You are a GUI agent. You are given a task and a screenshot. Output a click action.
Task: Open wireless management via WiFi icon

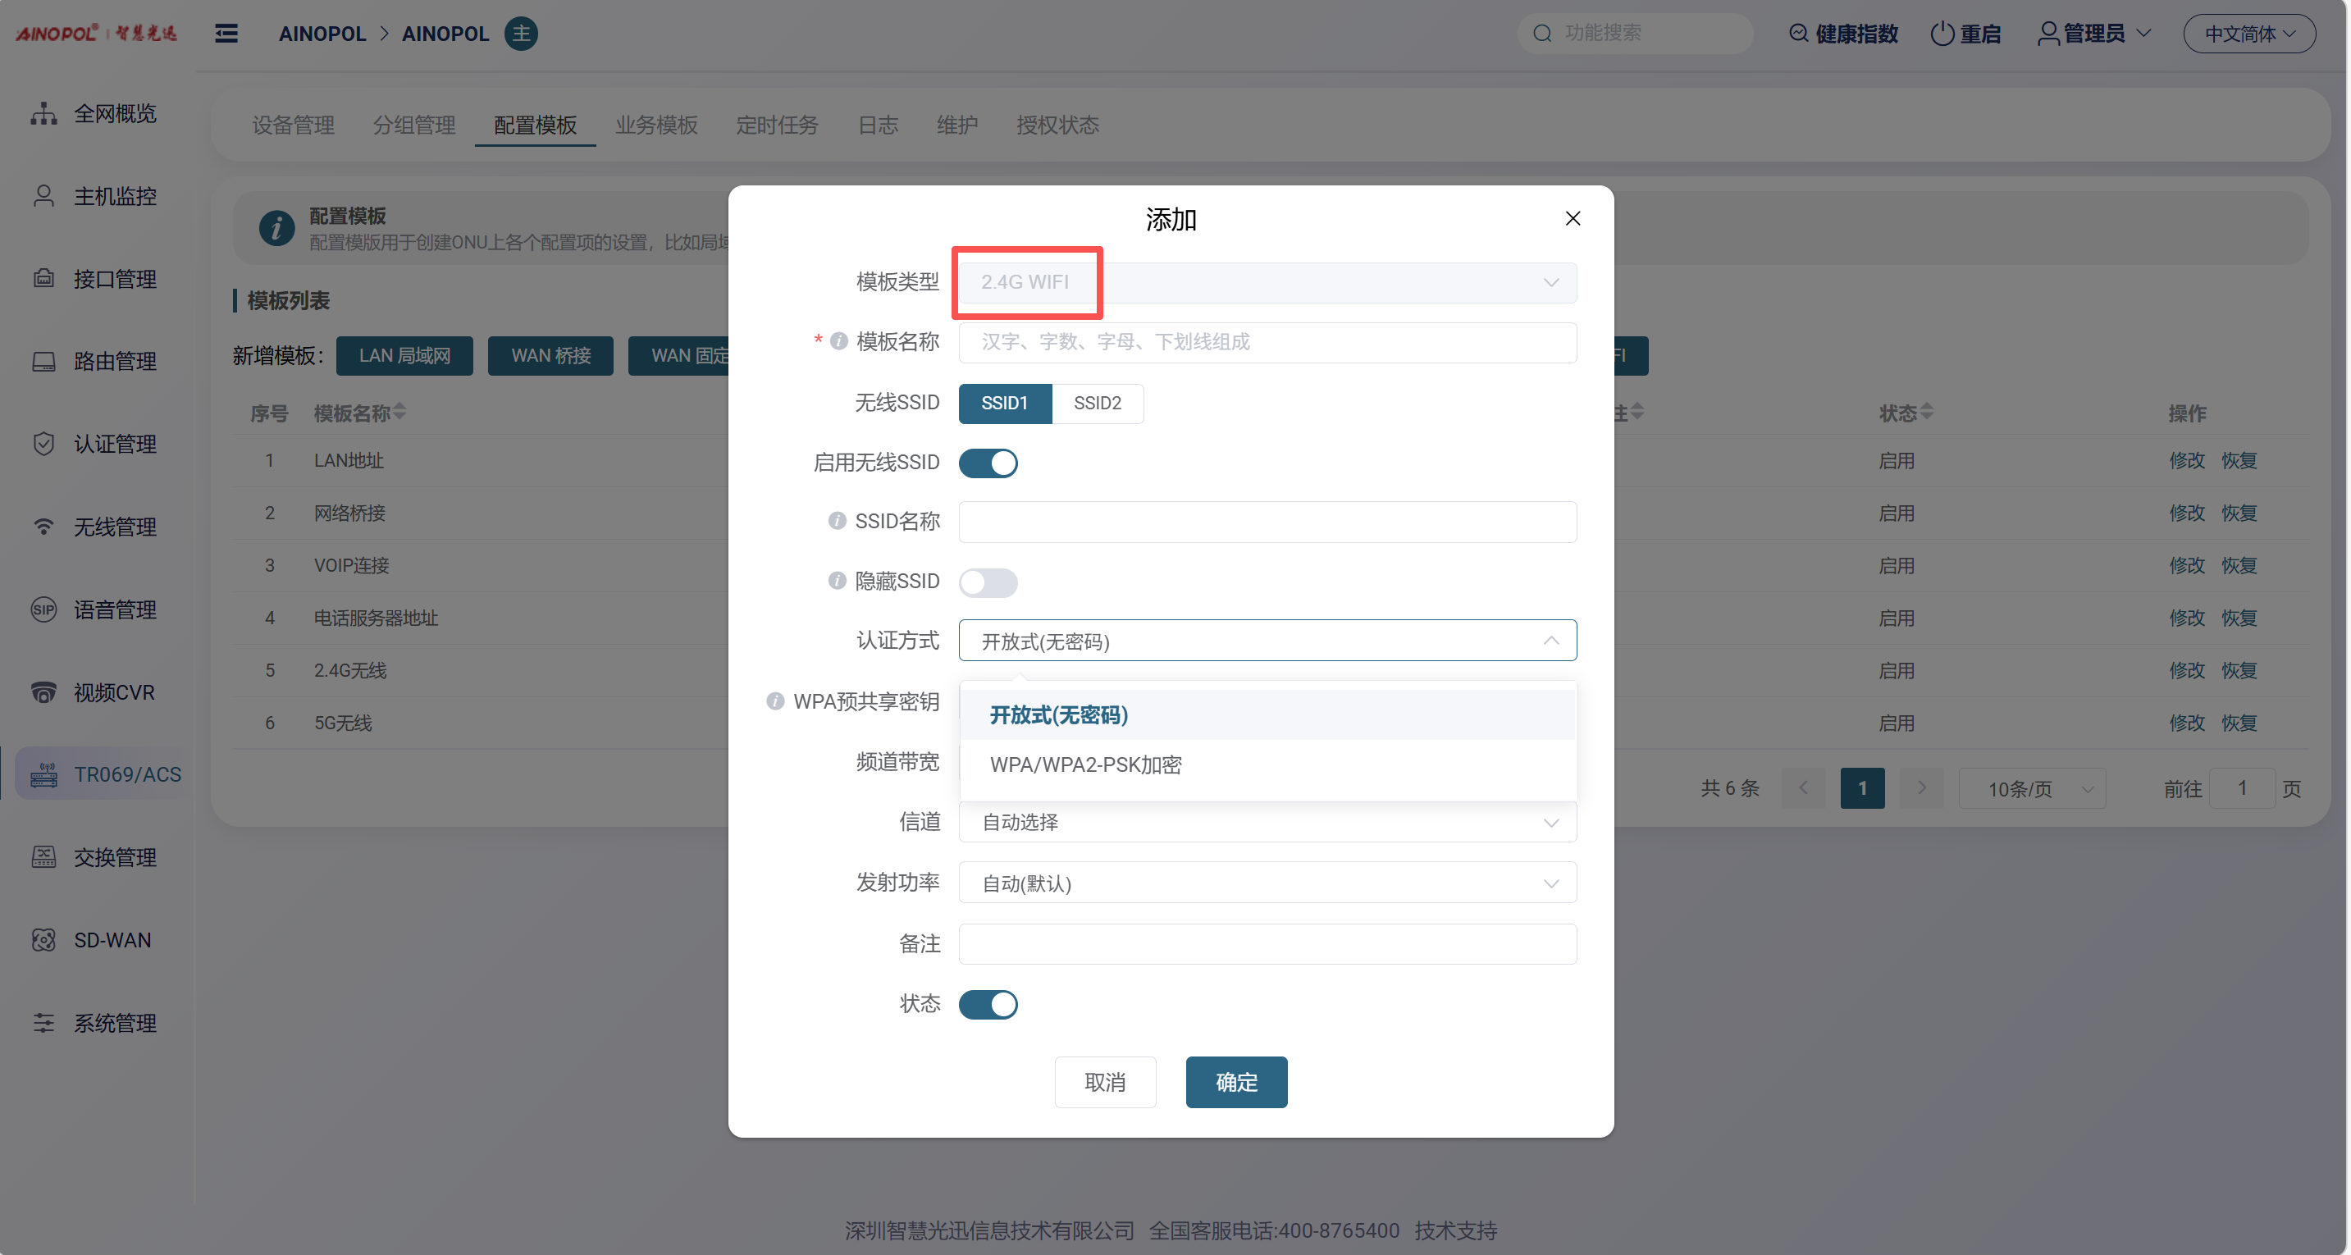43,527
